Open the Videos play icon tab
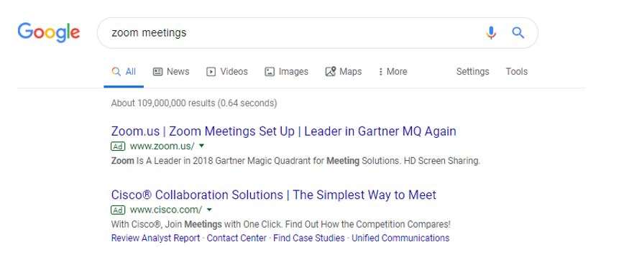Image resolution: width=624 pixels, height=260 pixels. tap(227, 72)
